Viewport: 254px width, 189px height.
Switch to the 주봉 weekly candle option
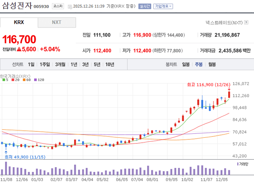click(198, 64)
